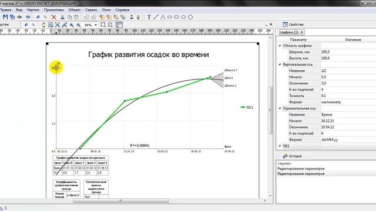The image size is (376, 211).
Task: Click the R² value label on the chart
Action: (x=140, y=145)
